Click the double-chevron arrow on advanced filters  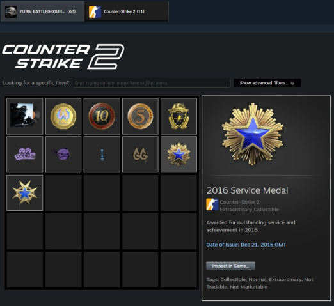[x=292, y=83]
